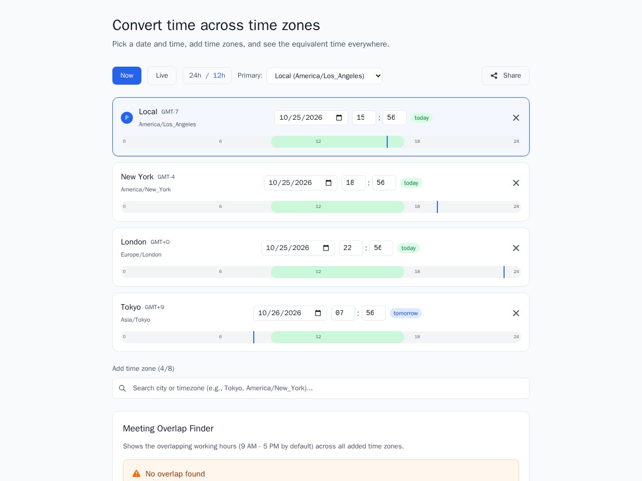Click the search magnifier icon

[122, 388]
